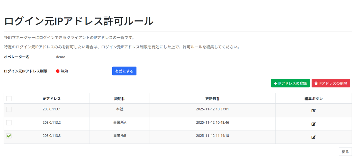Click the IPアドレス column header
Screen dimensions: 360x162
[x=51, y=98]
